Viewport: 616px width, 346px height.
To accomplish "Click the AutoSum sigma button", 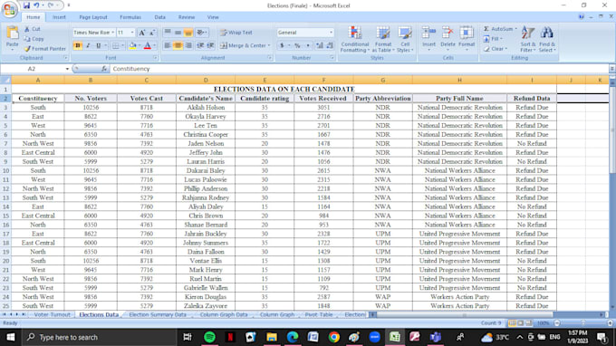I will coord(486,29).
